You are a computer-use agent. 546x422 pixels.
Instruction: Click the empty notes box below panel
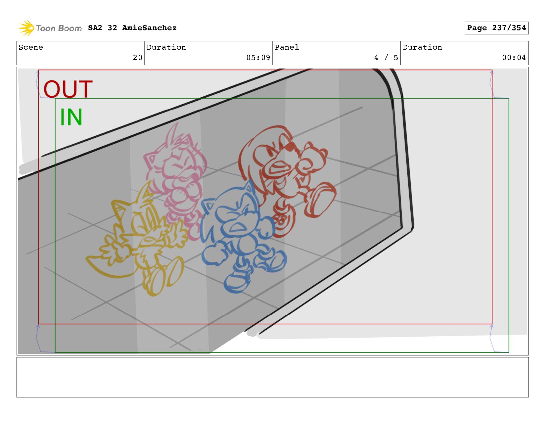pos(272,377)
